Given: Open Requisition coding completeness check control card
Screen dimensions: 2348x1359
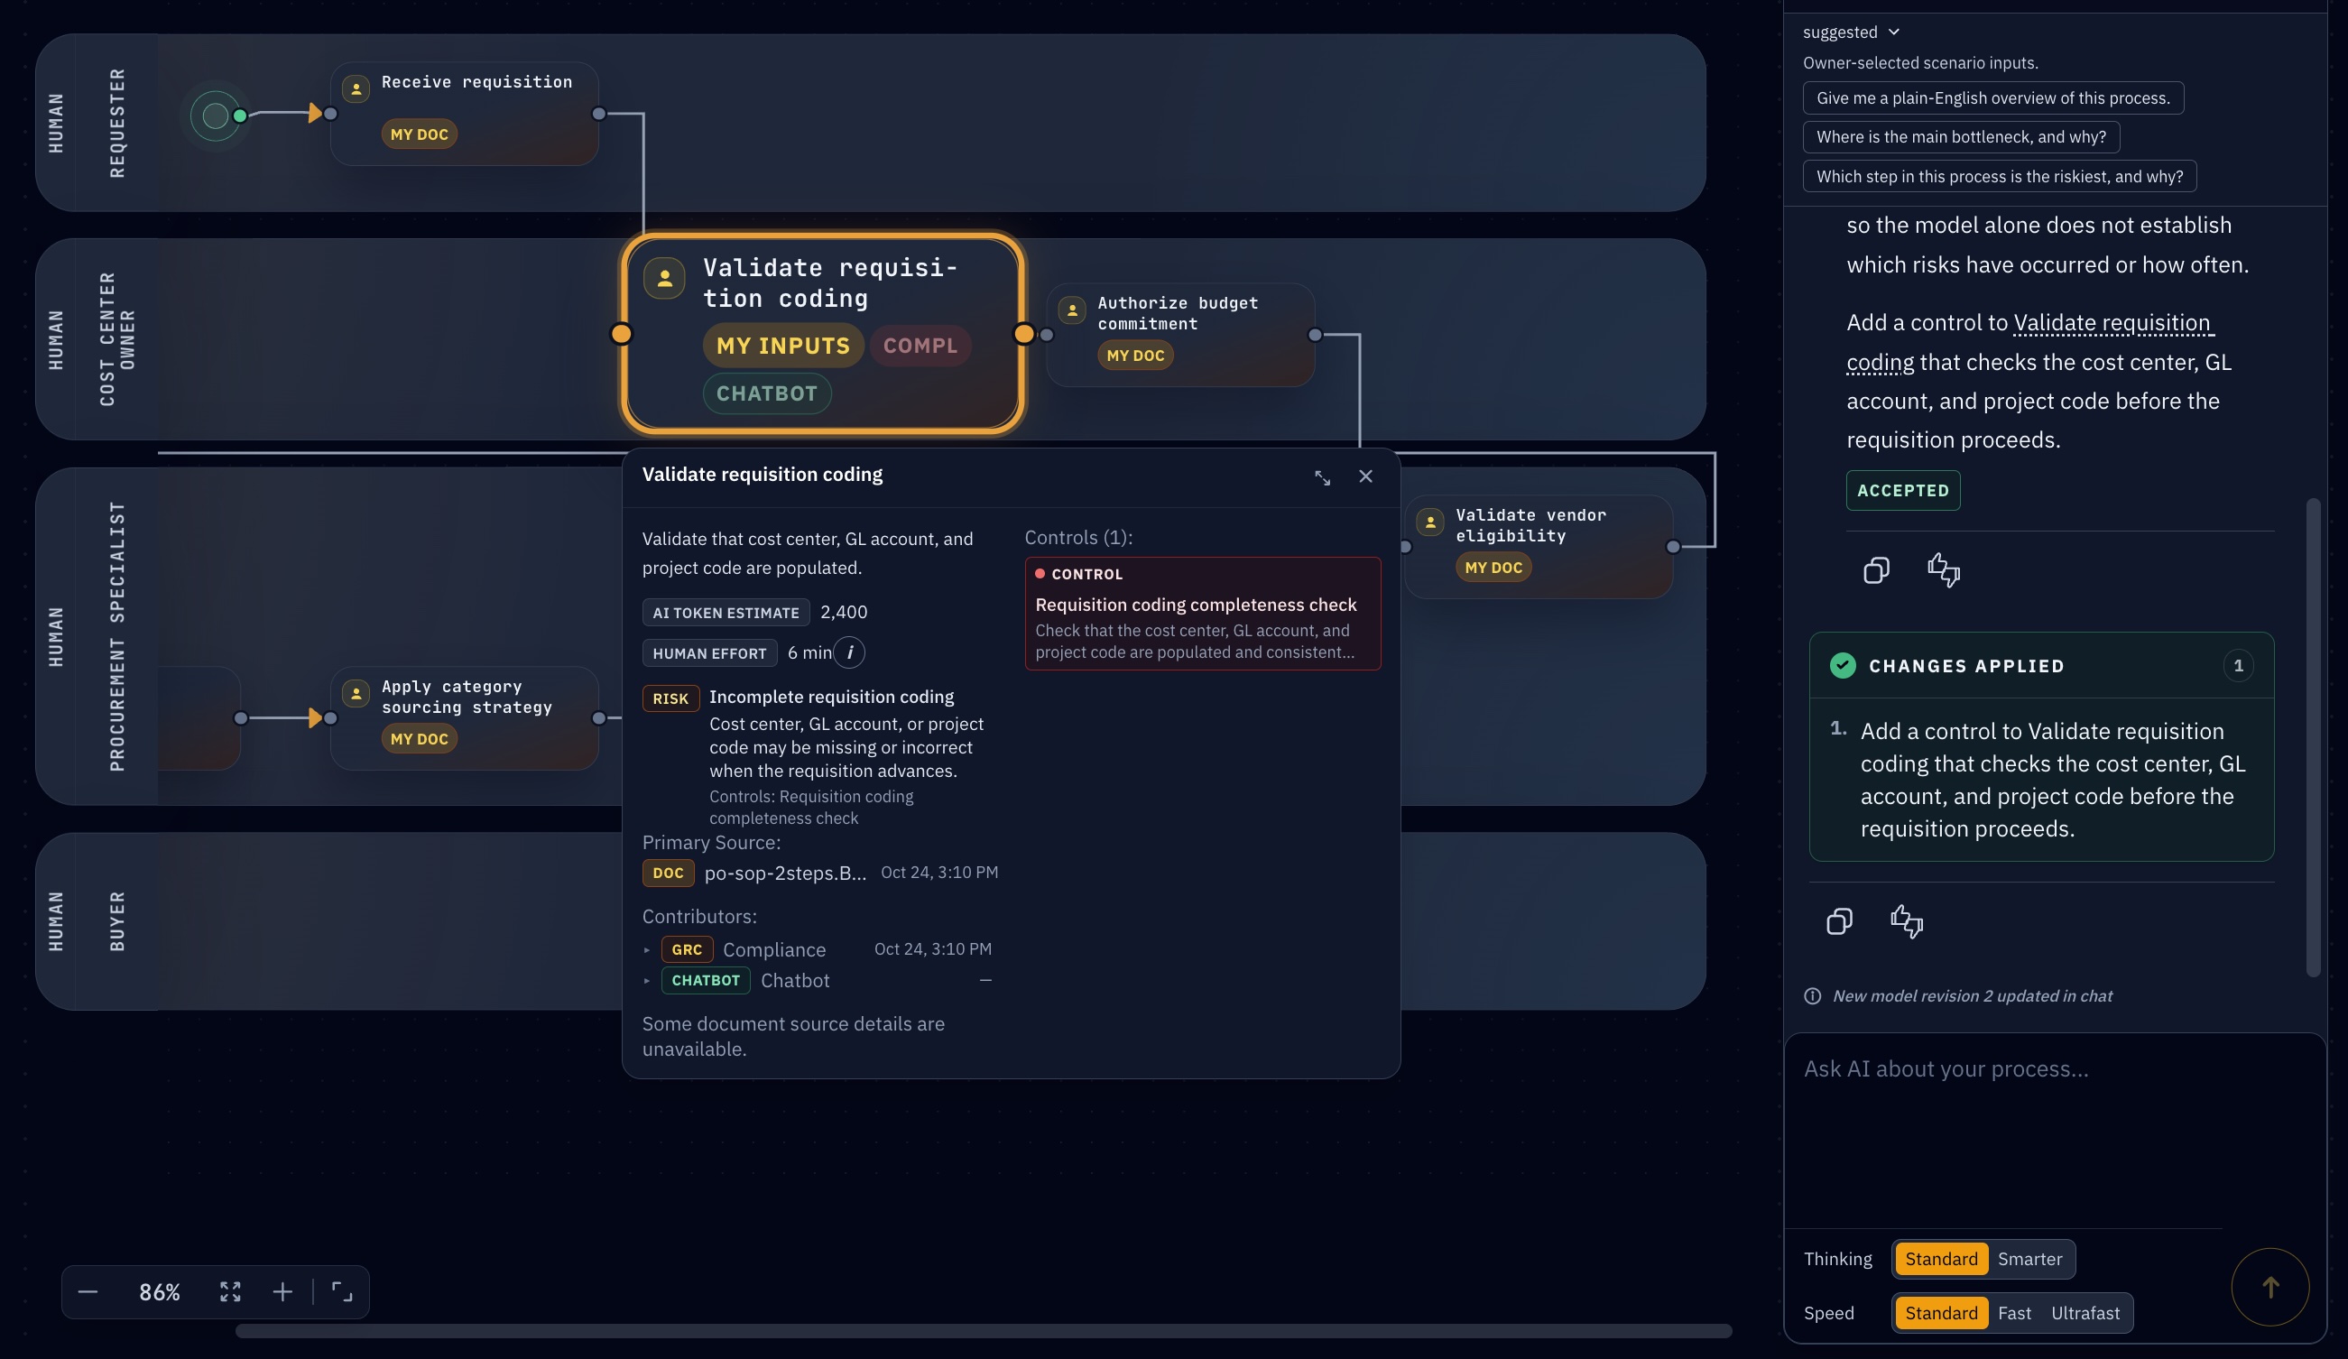Looking at the screenshot, I should tap(1202, 613).
